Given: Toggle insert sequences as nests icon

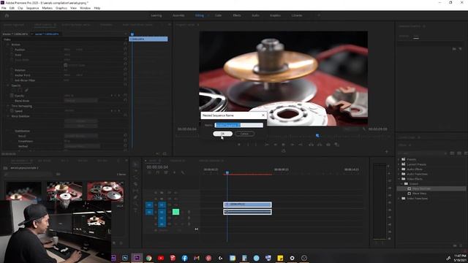Looking at the screenshot, I should [149, 172].
